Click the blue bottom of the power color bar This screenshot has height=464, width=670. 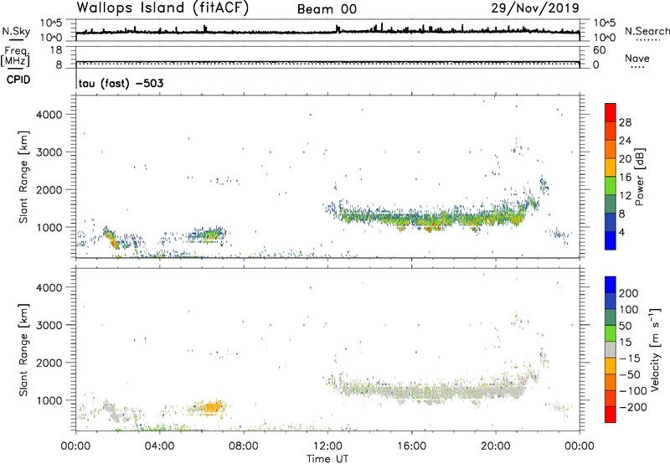(611, 242)
